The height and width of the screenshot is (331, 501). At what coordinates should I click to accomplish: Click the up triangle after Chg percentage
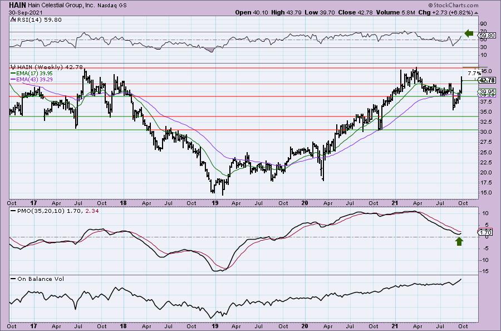[477, 13]
